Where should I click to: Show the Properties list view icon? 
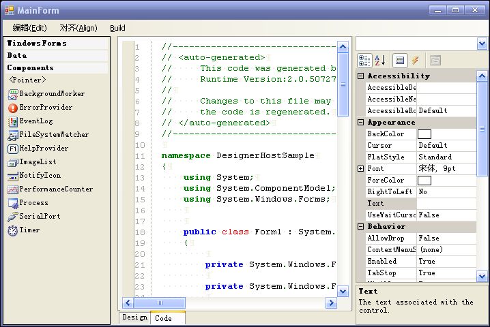point(400,61)
